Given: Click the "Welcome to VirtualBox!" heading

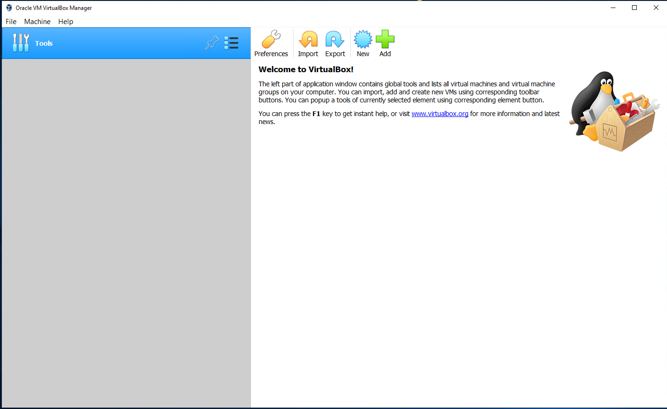Looking at the screenshot, I should pos(306,69).
